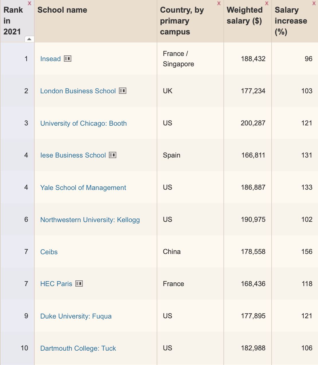Select salary increase 118
The image size is (318, 365).
[307, 284]
